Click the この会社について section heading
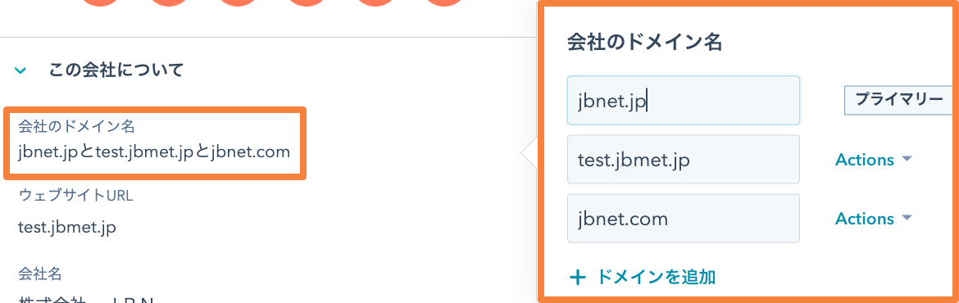Viewport: 959px width, 303px height. [x=116, y=70]
